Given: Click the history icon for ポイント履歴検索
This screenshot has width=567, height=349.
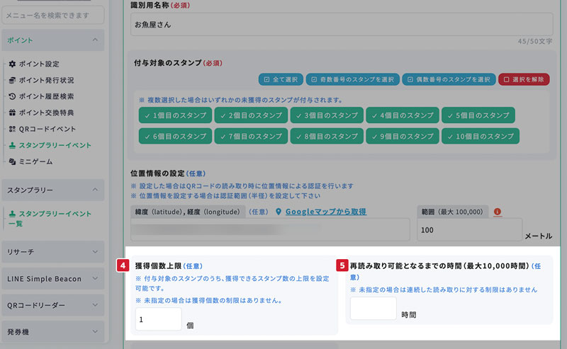Looking at the screenshot, I should pos(12,96).
